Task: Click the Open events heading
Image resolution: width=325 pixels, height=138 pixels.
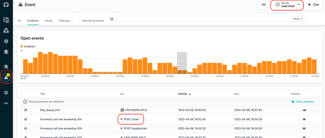Action: tap(32, 38)
